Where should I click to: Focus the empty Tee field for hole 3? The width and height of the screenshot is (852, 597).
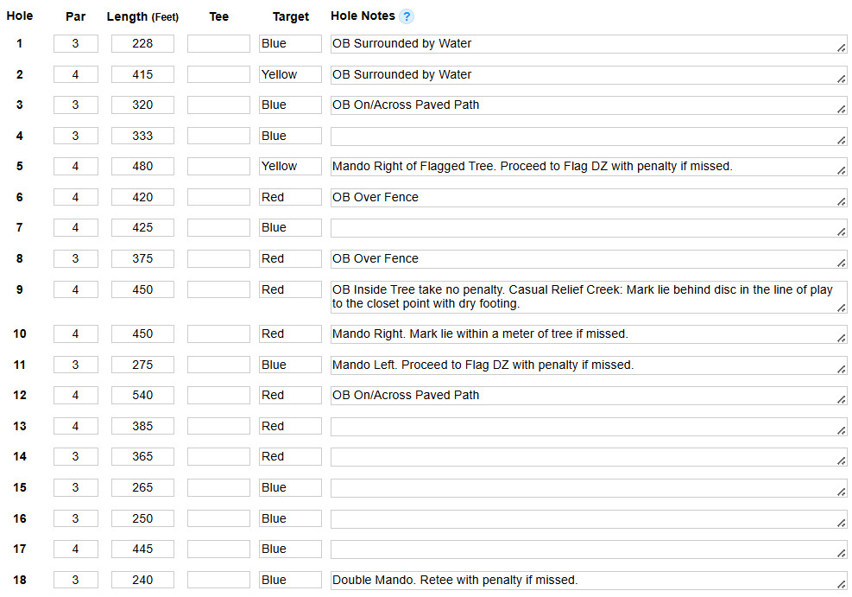coord(218,105)
